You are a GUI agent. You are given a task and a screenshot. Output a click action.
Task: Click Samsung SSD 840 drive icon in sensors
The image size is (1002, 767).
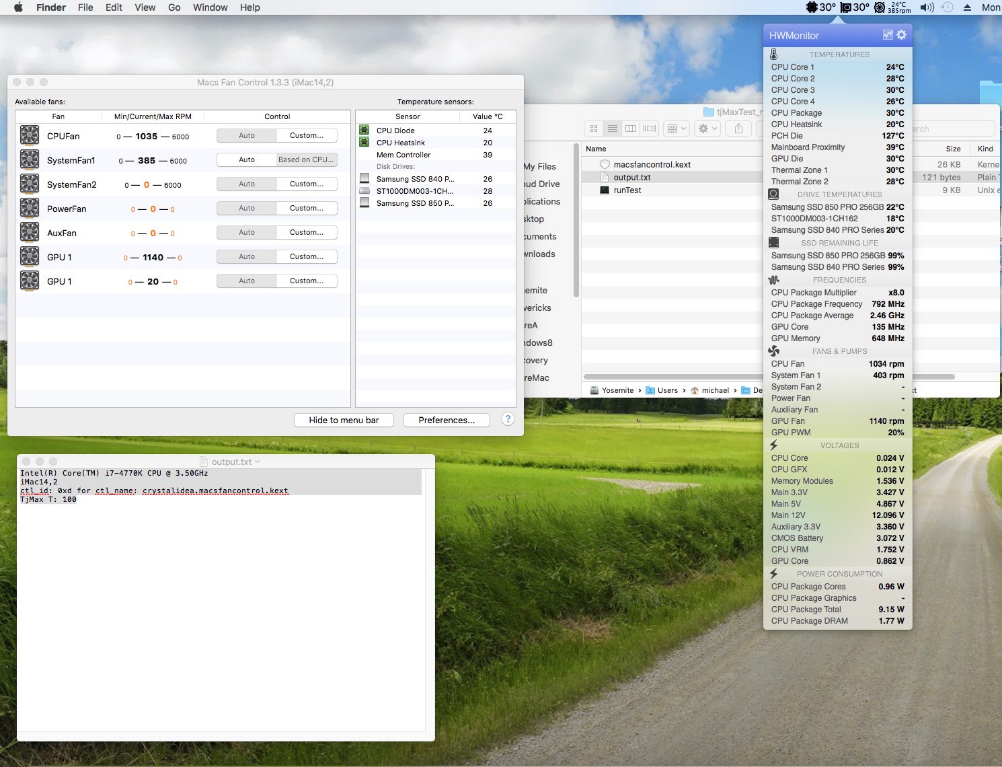(x=364, y=178)
